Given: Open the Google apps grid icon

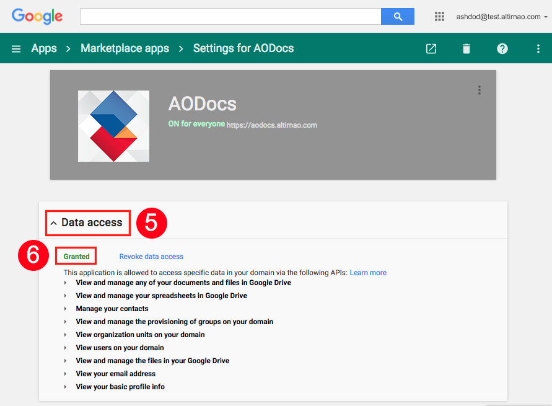Looking at the screenshot, I should [439, 17].
